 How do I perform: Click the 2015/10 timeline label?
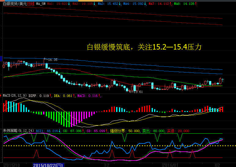click(11, 165)
